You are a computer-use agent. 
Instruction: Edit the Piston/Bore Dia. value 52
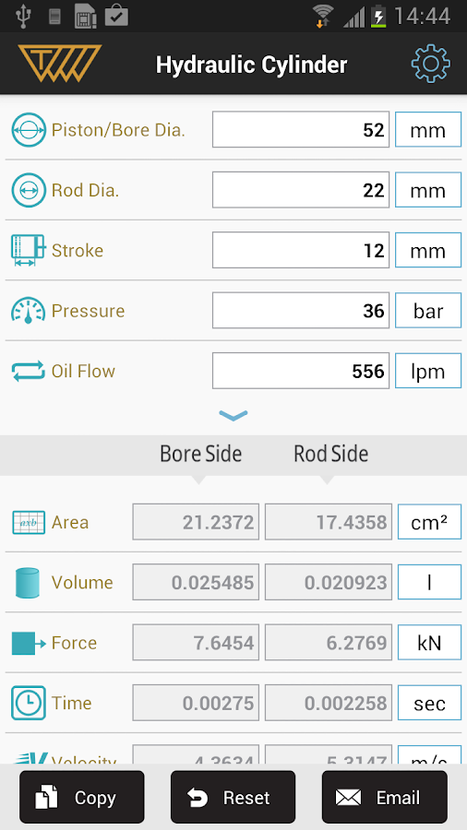(x=301, y=130)
